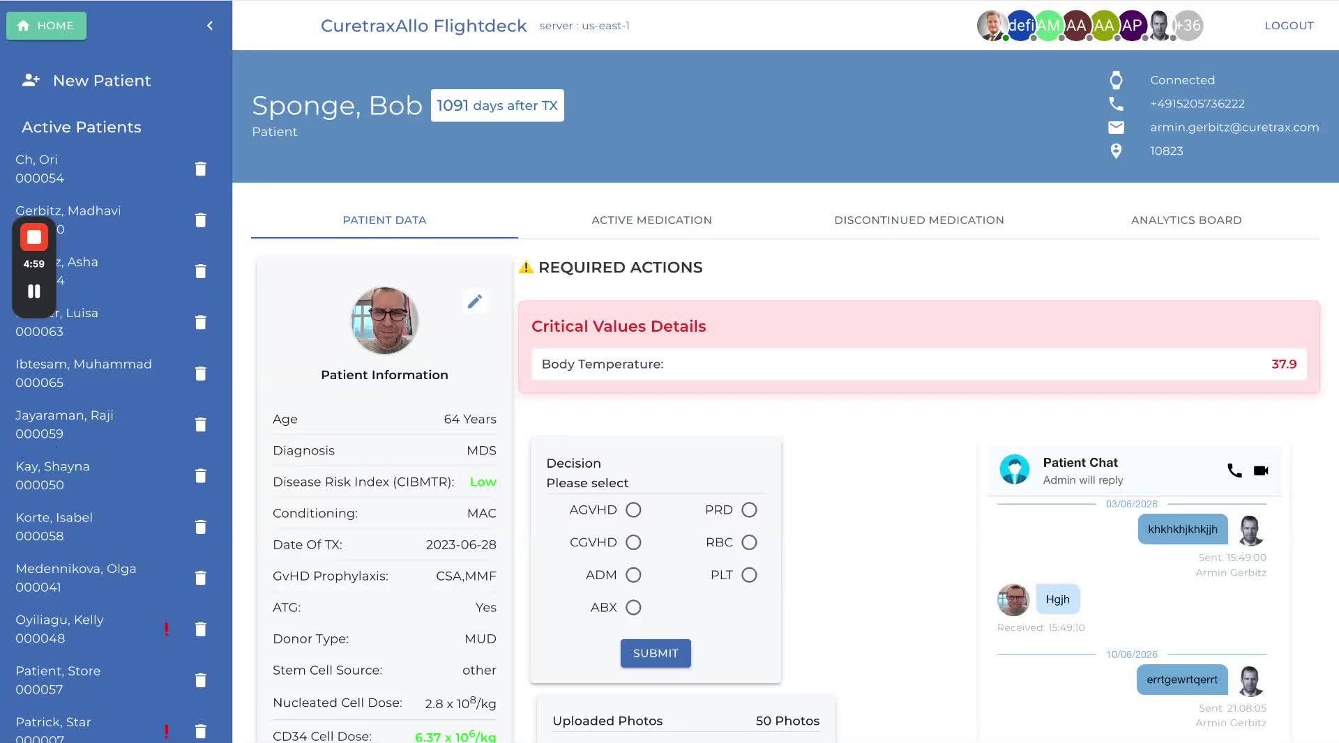Open patient Ibtesam, Muhammad record
The image size is (1339, 743).
84,374
